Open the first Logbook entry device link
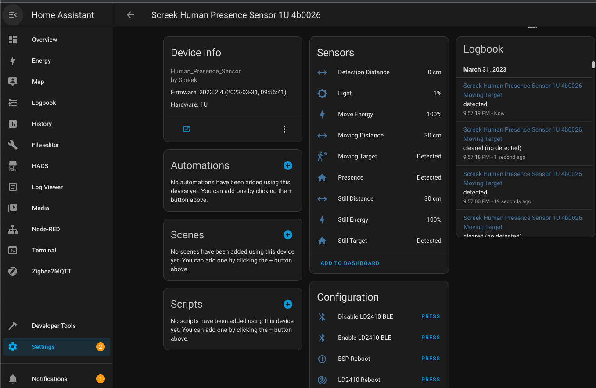Image resolution: width=596 pixels, height=388 pixels. pos(522,86)
